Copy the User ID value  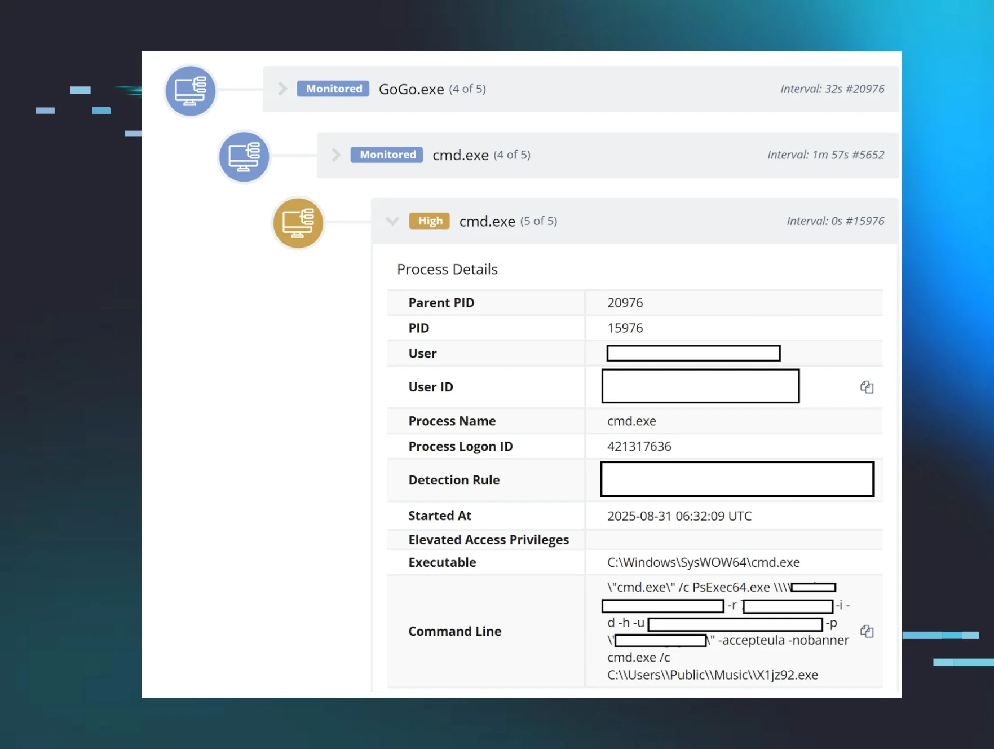(x=867, y=387)
